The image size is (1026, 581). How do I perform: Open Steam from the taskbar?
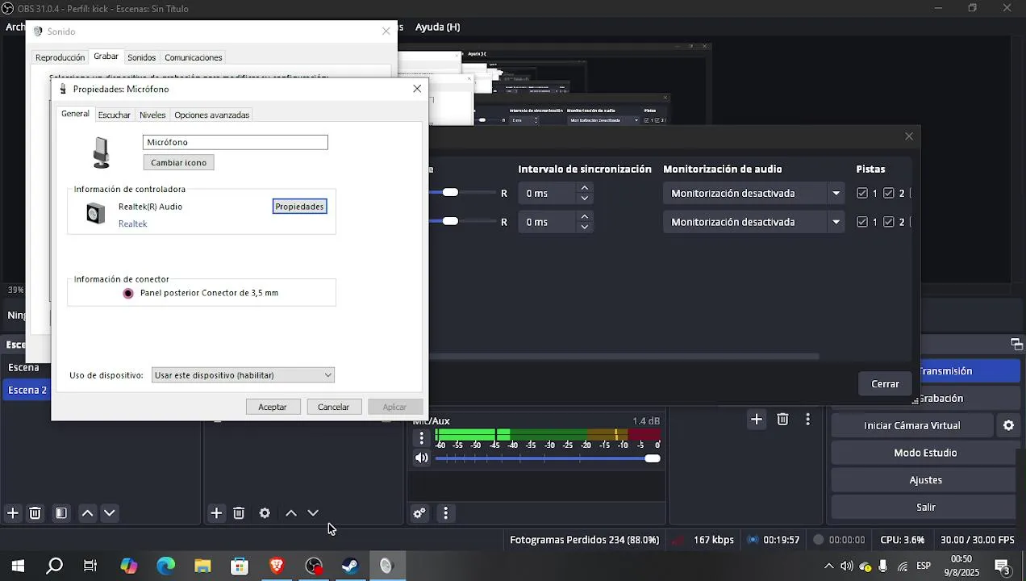click(x=350, y=566)
